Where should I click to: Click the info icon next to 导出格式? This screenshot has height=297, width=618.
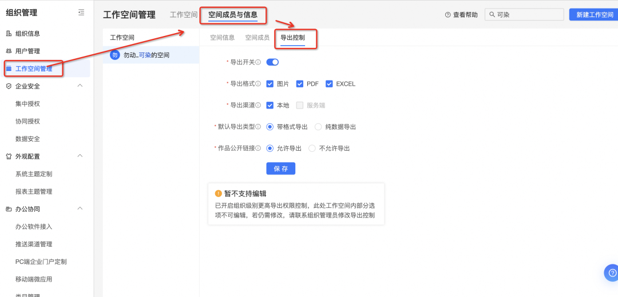pos(258,84)
